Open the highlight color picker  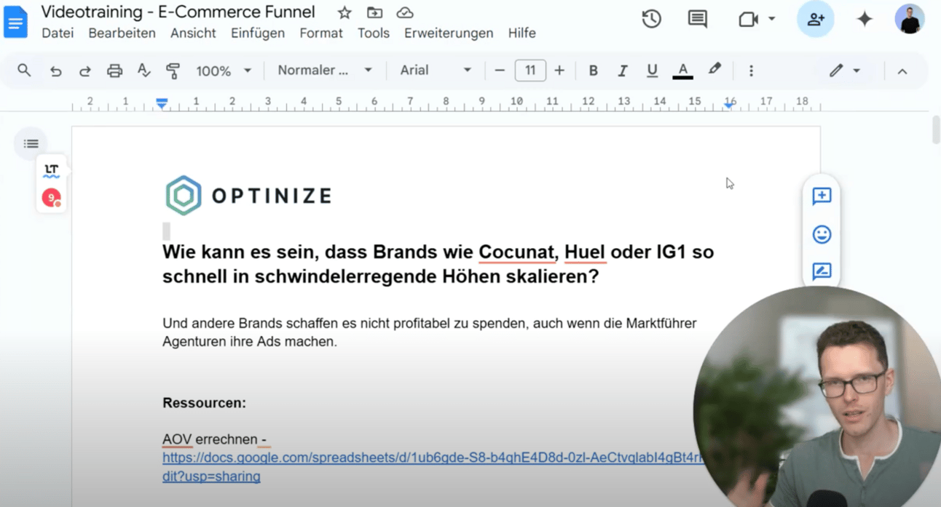(714, 71)
